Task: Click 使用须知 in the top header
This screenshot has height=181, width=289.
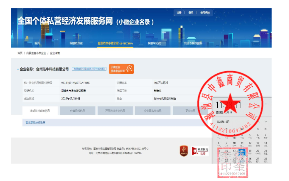Action: 205,13
